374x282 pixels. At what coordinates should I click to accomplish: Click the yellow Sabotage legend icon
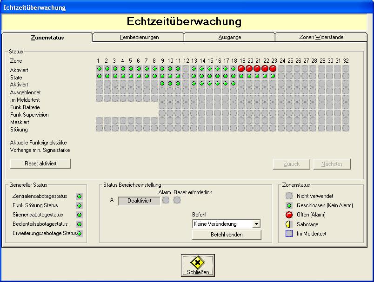[x=289, y=224]
